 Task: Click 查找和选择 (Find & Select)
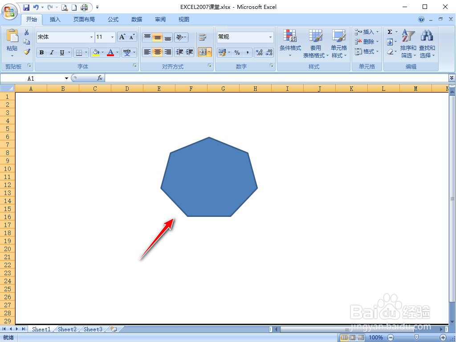[x=427, y=48]
